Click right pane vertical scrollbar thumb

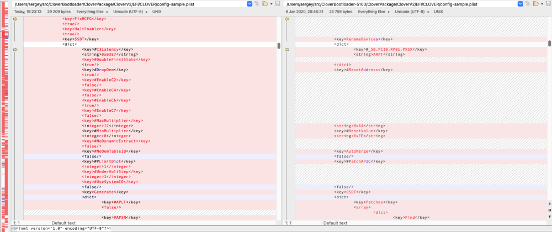pyautogui.click(x=550, y=43)
